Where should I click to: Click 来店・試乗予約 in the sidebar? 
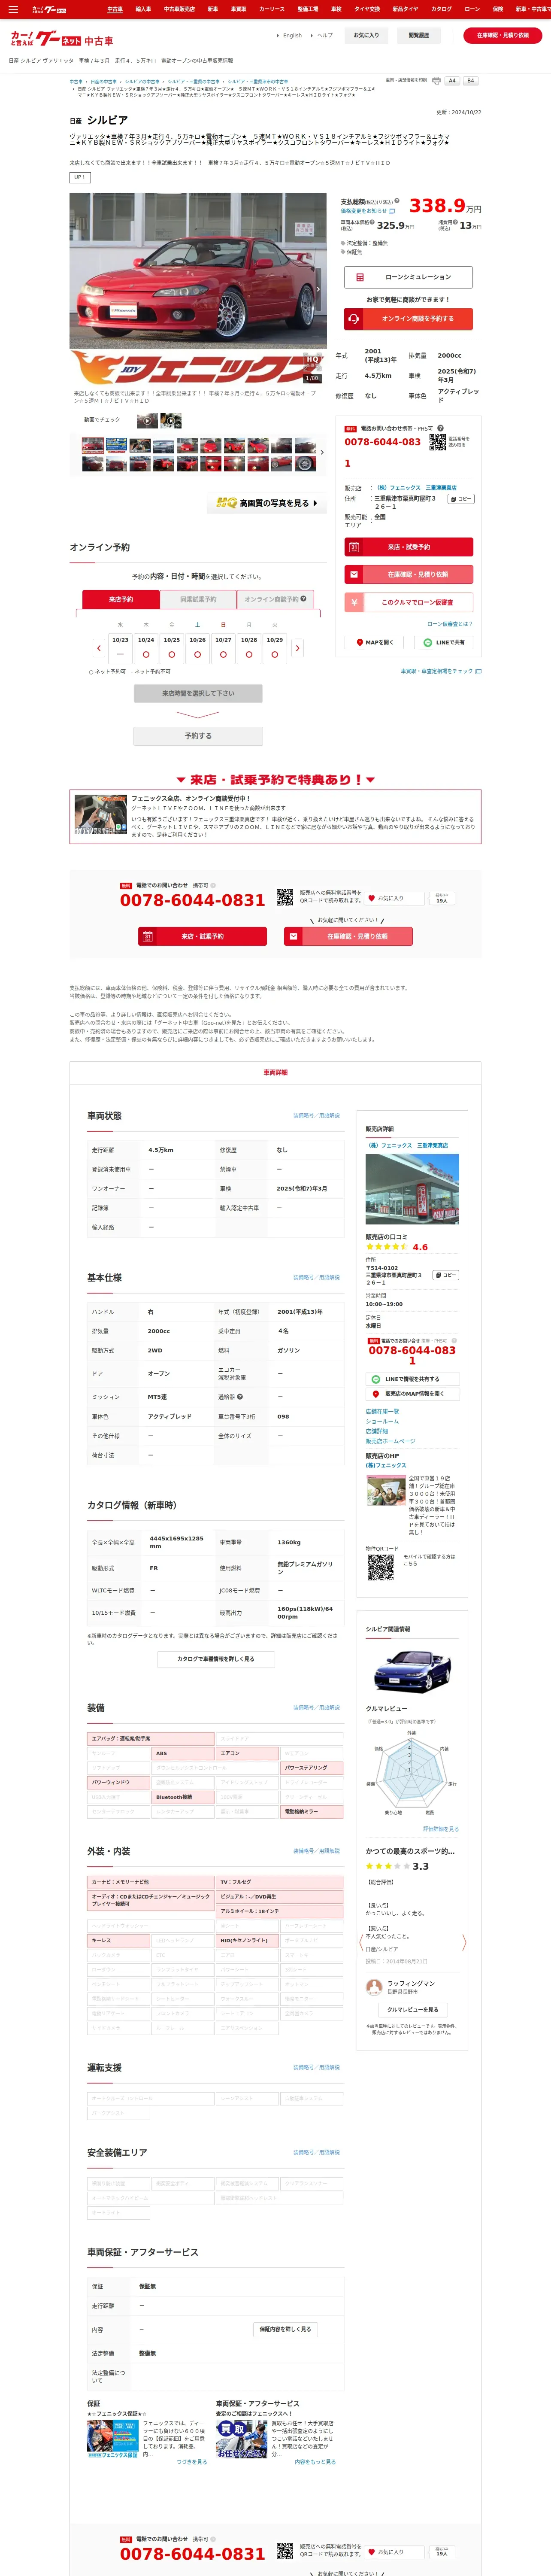click(409, 547)
